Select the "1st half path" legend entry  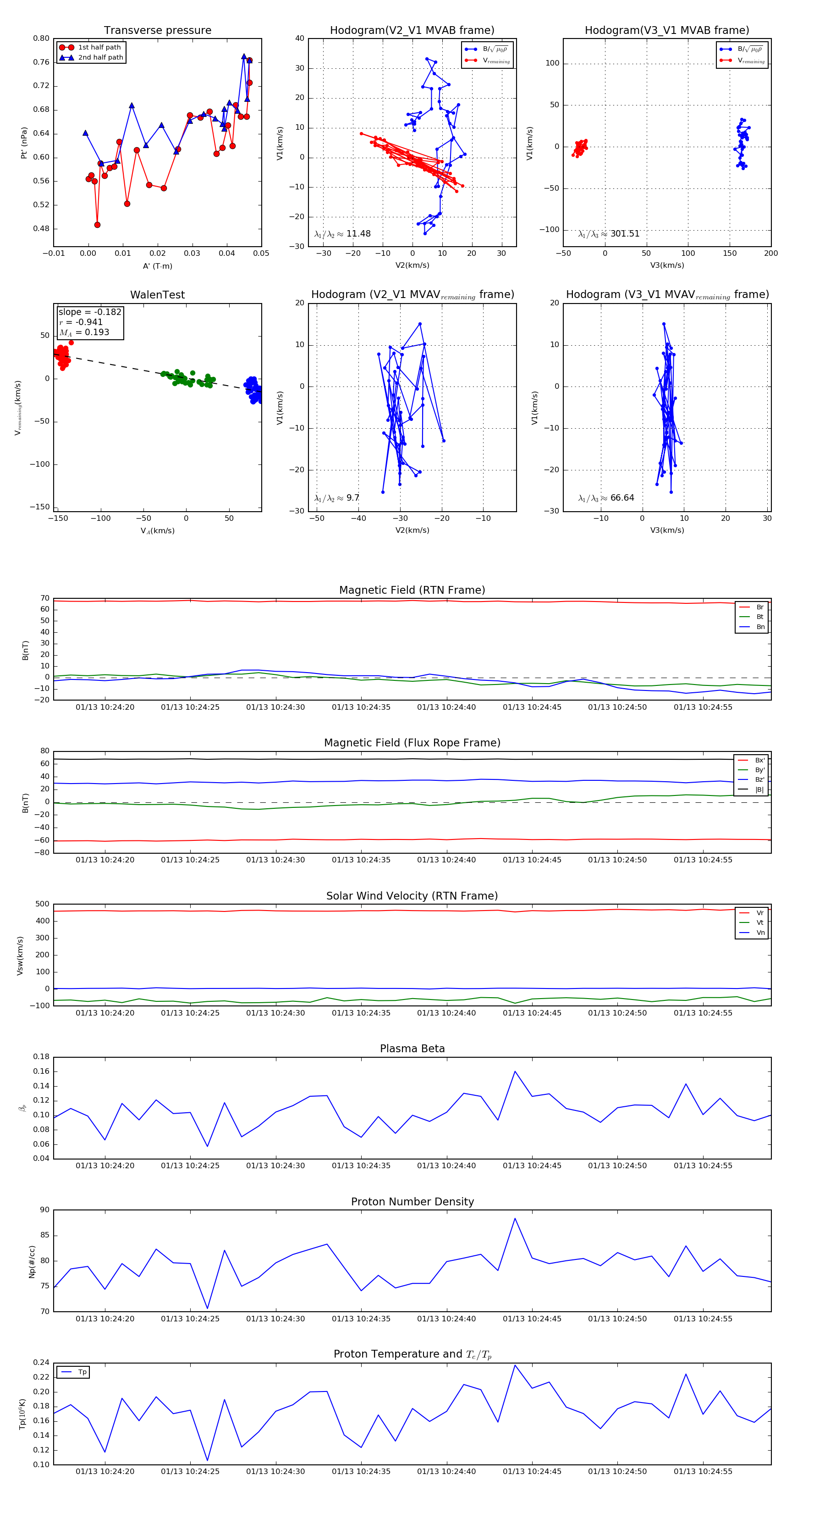(90, 48)
